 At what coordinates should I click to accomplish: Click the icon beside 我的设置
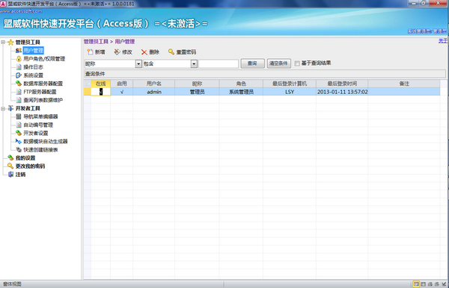10,158
